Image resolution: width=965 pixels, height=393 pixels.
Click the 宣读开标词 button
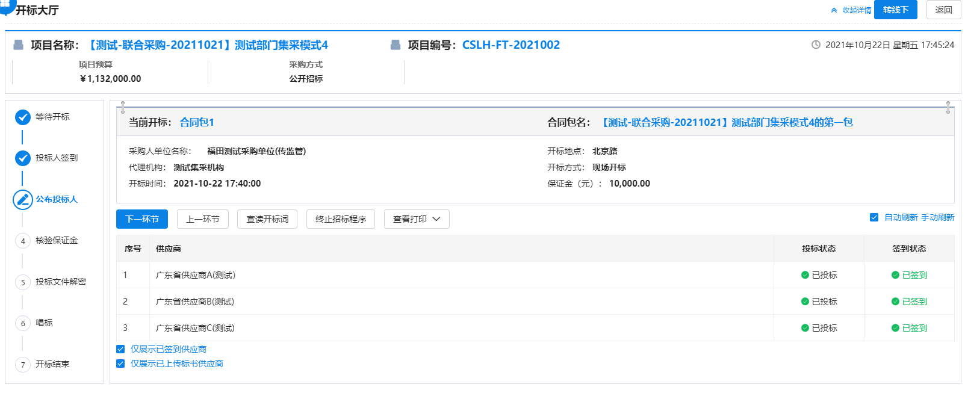(267, 219)
